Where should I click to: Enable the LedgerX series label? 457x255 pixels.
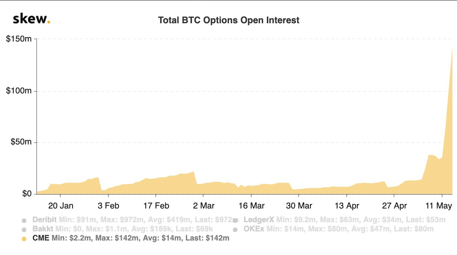coord(259,220)
